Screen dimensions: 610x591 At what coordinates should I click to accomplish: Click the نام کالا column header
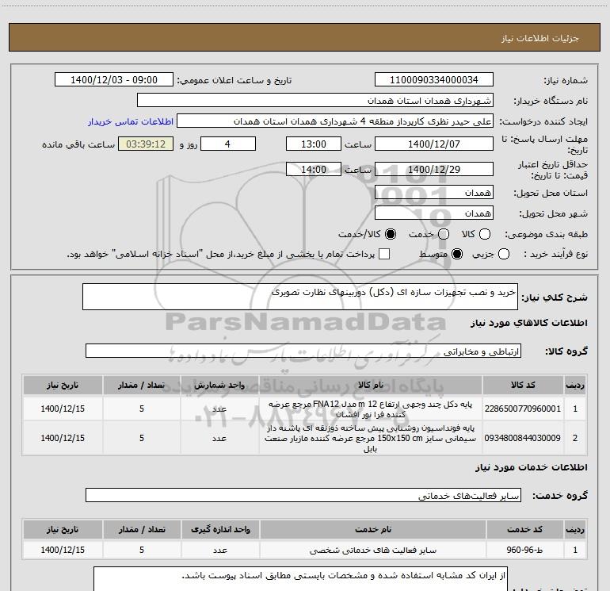pos(371,385)
